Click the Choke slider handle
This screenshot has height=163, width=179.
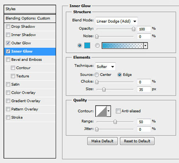coord(97,82)
